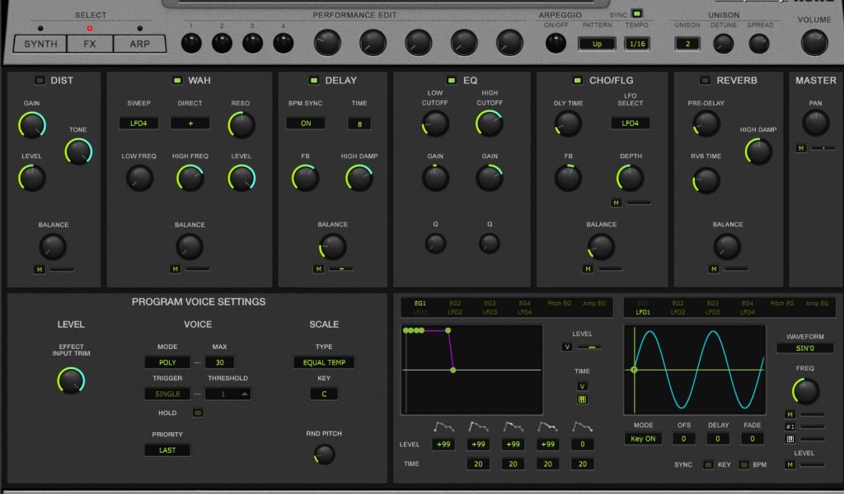844x494 pixels.
Task: Open the voice MODE dropdown set to POLY
Action: click(x=167, y=362)
